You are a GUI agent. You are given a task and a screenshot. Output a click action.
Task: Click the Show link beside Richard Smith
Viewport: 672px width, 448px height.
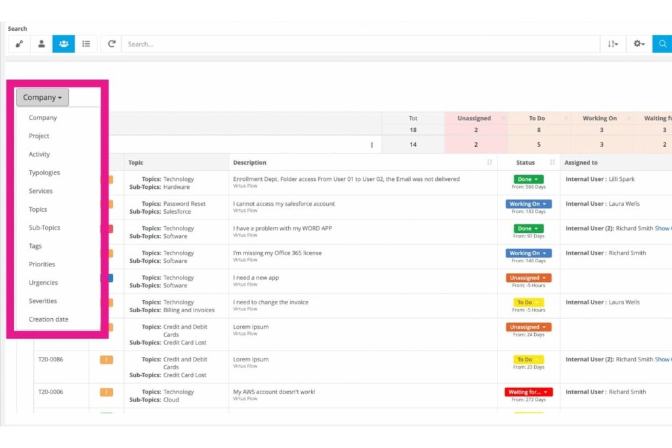tap(662, 228)
